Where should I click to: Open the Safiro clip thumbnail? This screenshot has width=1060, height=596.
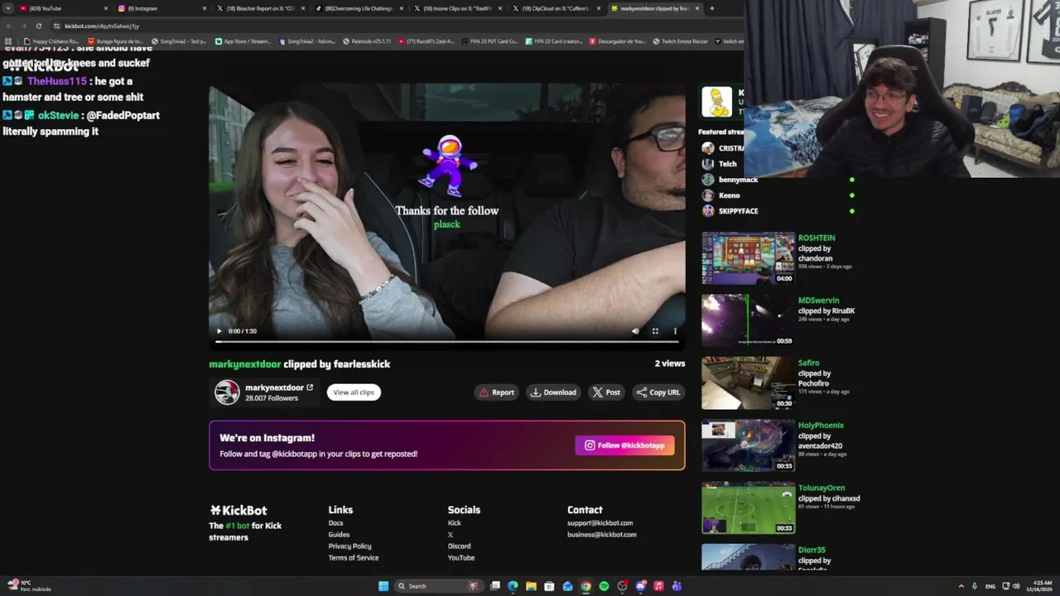click(x=748, y=383)
